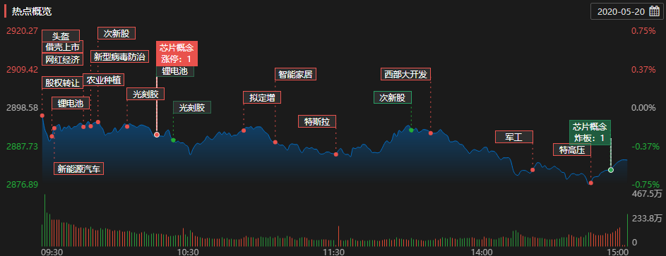Select the 头盔 hotspot label

(x=61, y=36)
